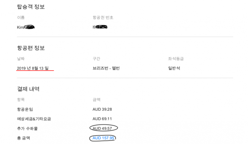Image resolution: width=248 pixels, height=144 pixels.
Task: Click the 총 금액 row label
Action: point(24,138)
